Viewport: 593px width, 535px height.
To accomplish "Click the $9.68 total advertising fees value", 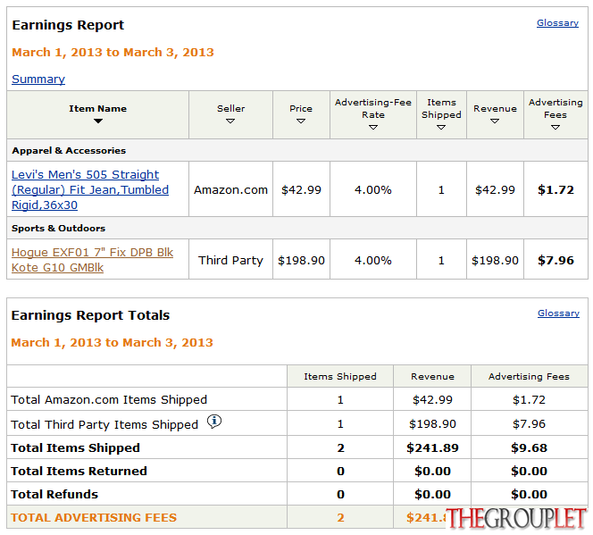I will pyautogui.click(x=529, y=448).
